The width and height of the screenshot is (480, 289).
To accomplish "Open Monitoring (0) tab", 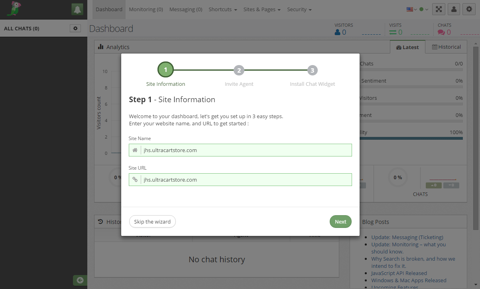I will 146,10.
